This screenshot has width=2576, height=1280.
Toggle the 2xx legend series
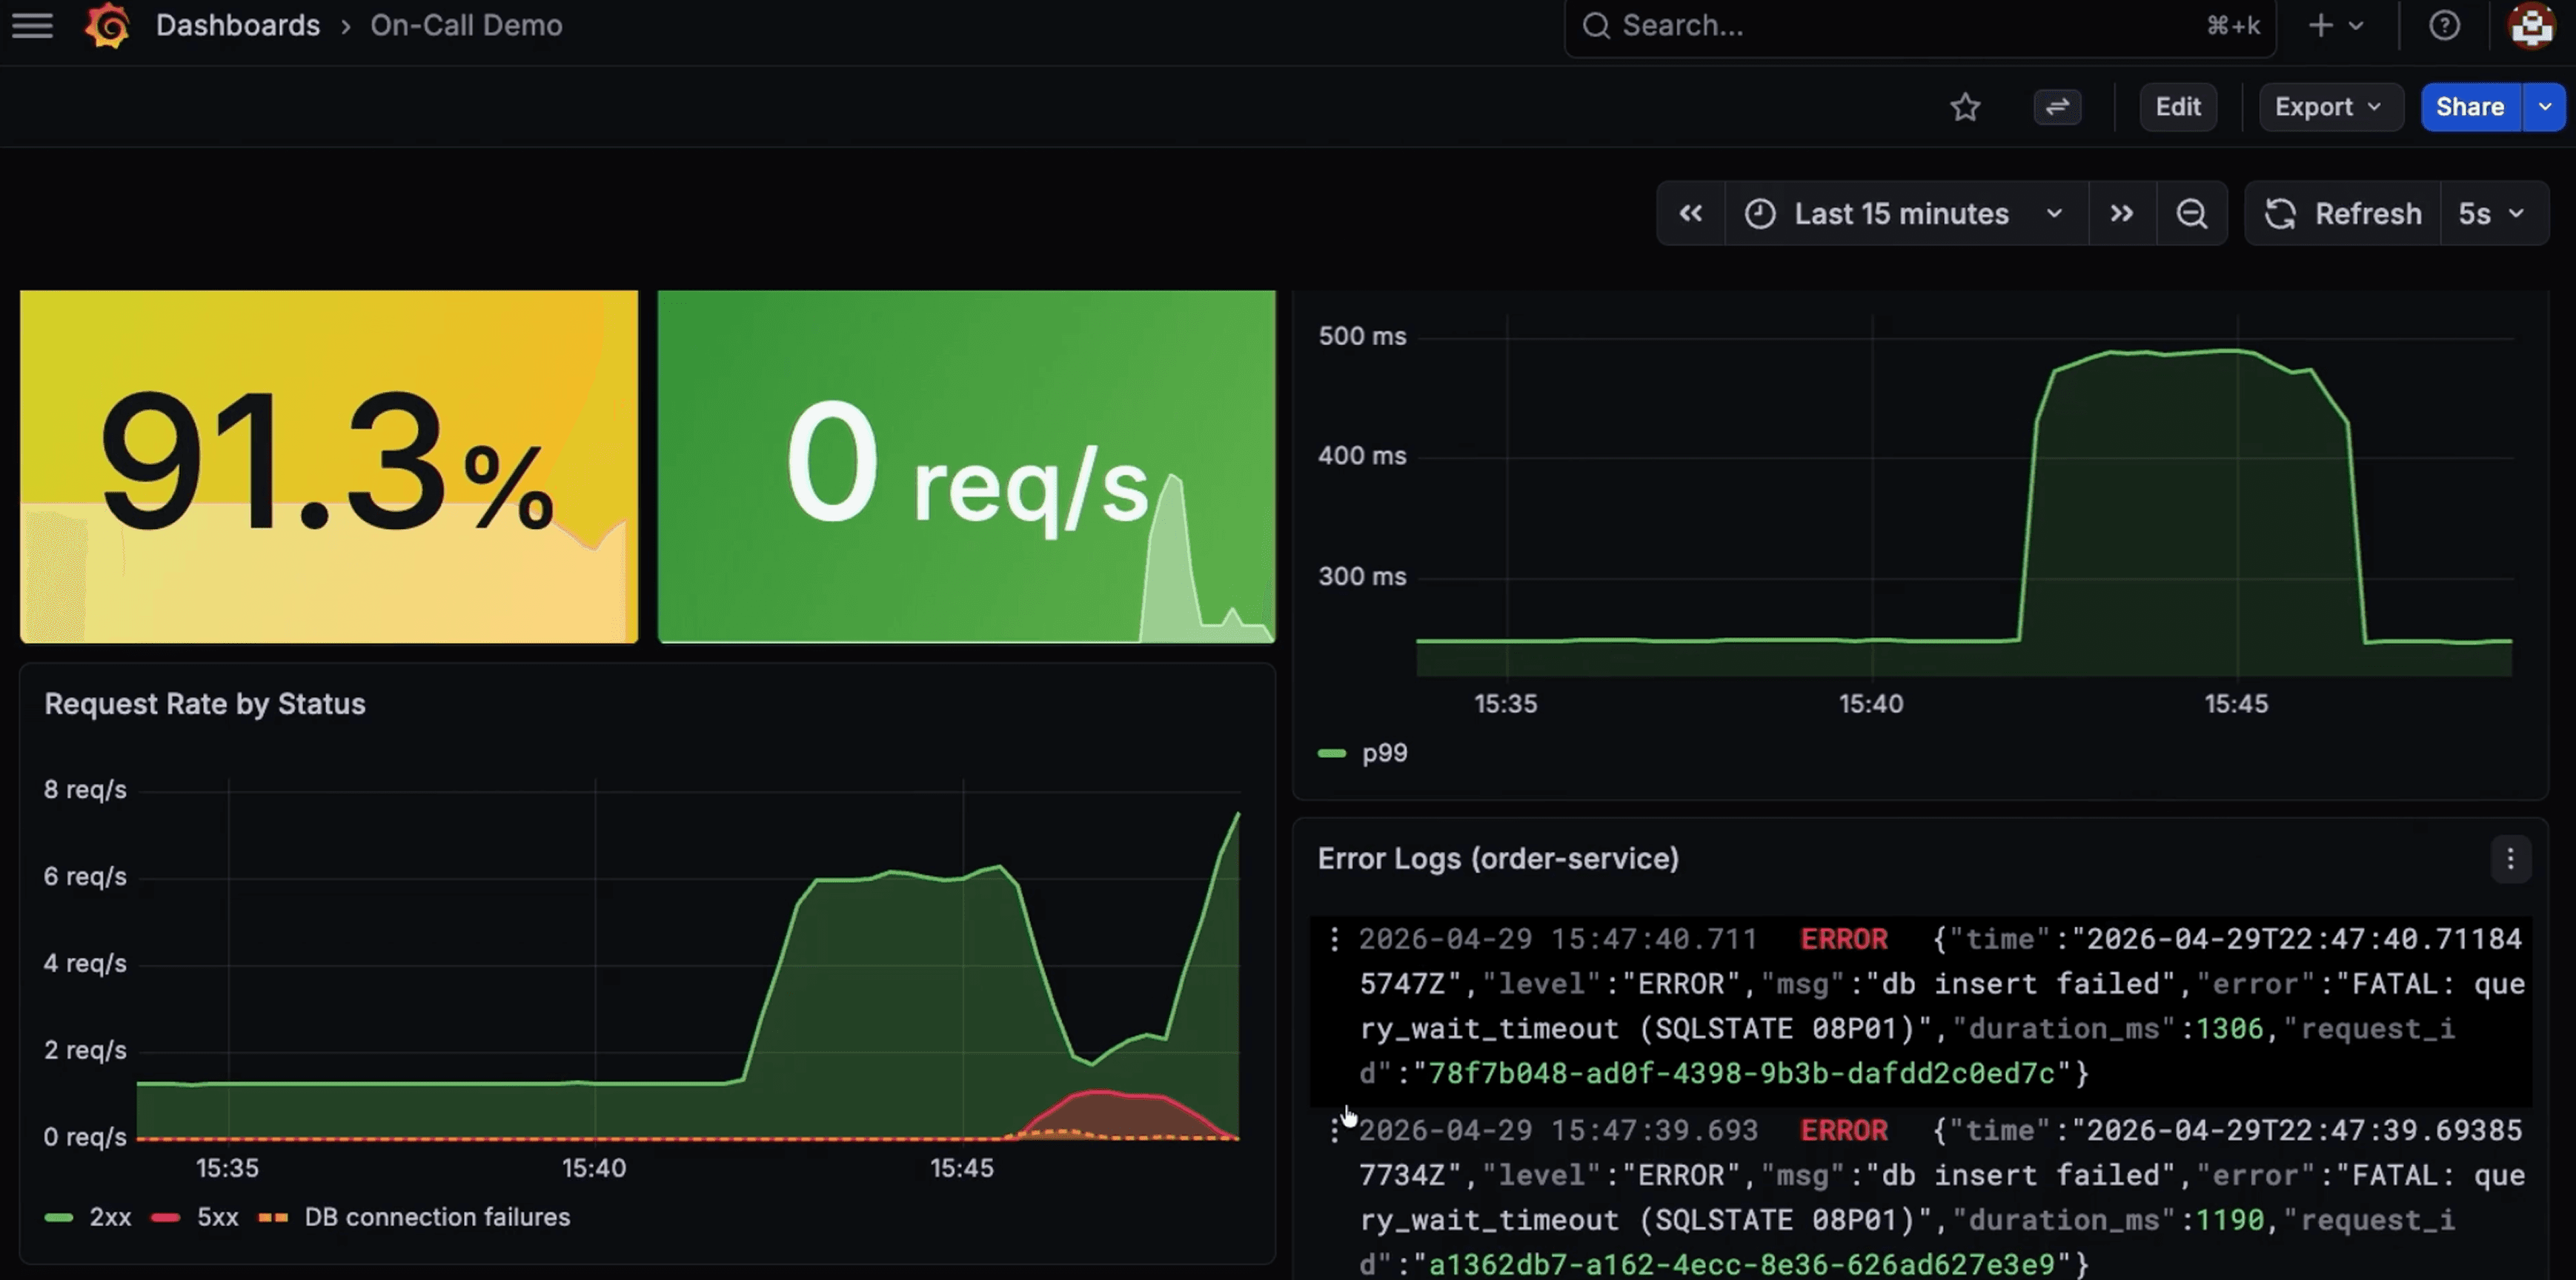(110, 1217)
